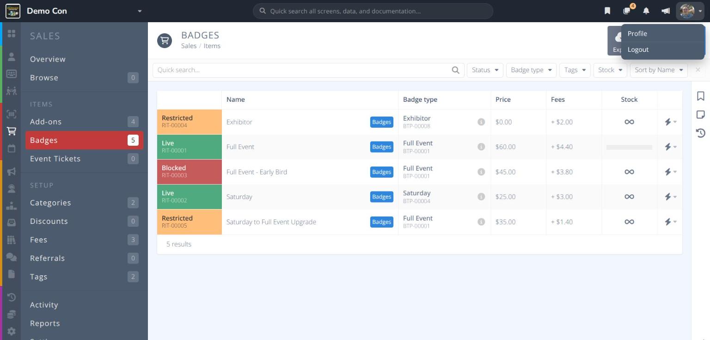The height and width of the screenshot is (340, 710).
Task: Click the Items breadcrumb link
Action: (212, 46)
